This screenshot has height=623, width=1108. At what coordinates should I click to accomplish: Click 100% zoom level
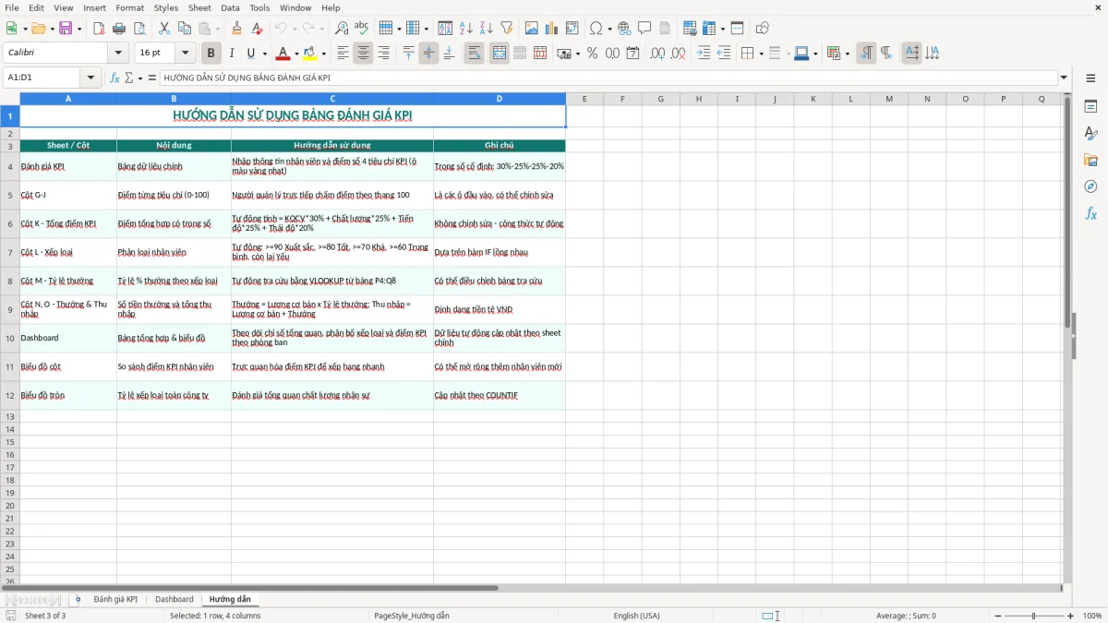coord(1092,616)
